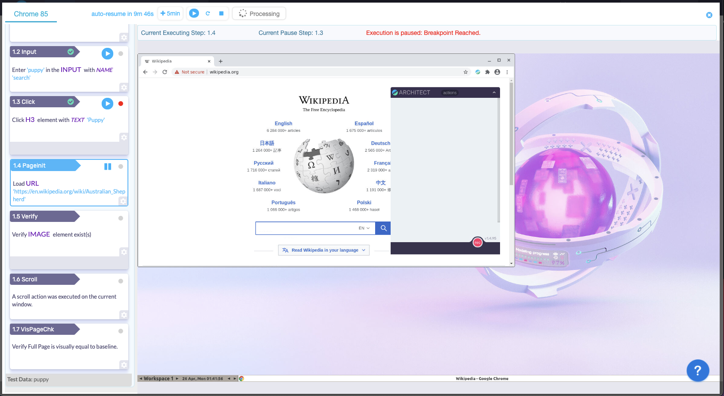Open Español Wikipedia link
This screenshot has width=724, height=396.
click(x=364, y=123)
